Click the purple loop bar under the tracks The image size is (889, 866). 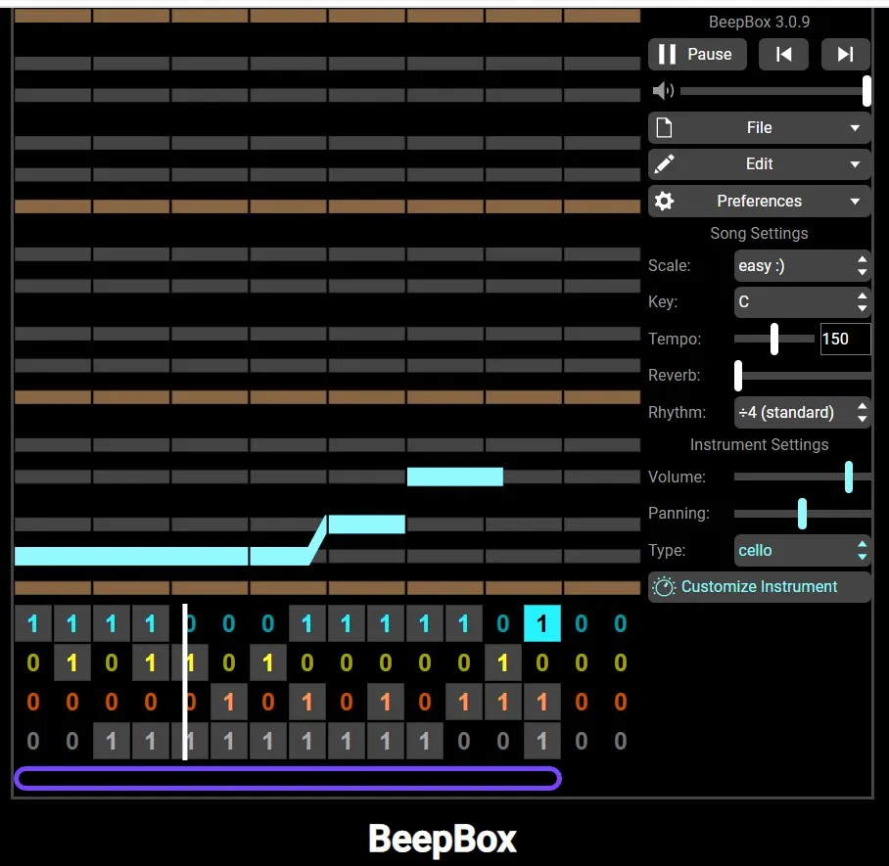pyautogui.click(x=288, y=778)
